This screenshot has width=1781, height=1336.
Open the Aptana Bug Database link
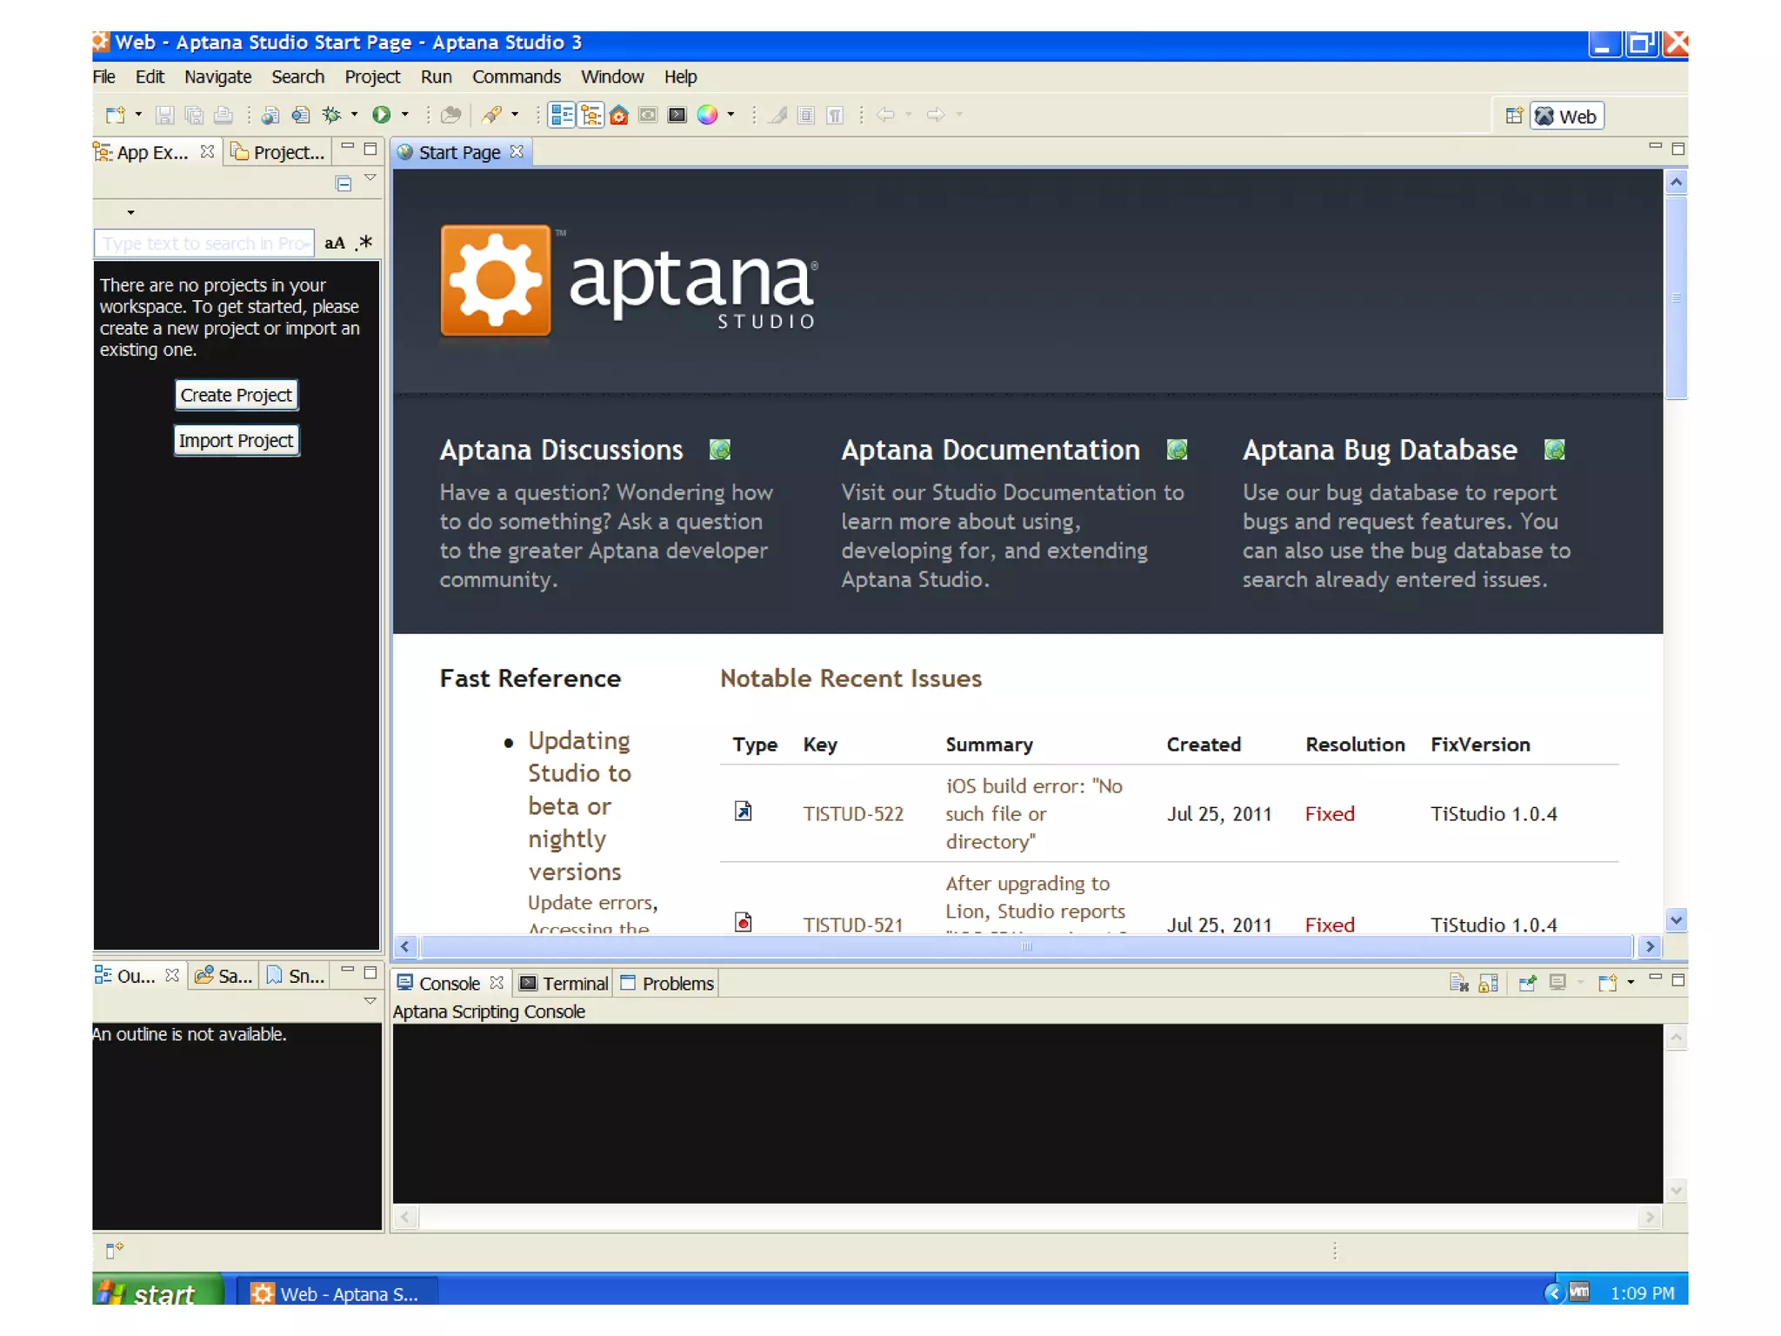pyautogui.click(x=1379, y=451)
